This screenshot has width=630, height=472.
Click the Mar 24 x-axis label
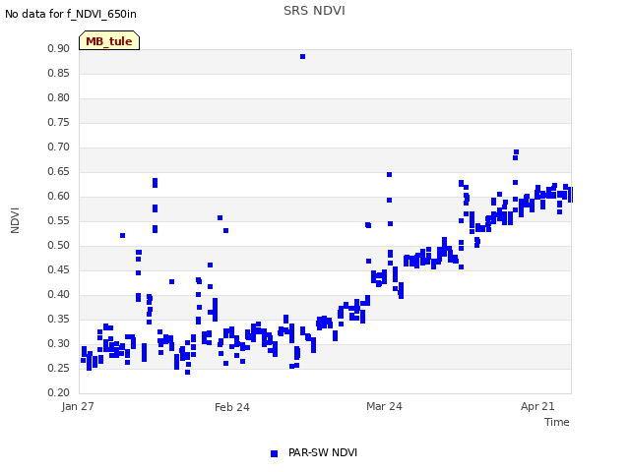point(384,406)
